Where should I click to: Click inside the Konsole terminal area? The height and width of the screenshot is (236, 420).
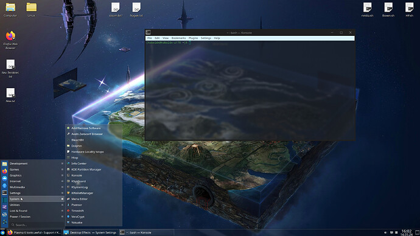pos(250,91)
